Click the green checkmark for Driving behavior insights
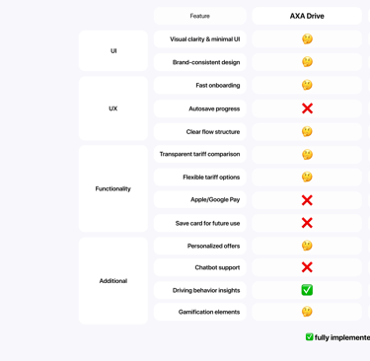Viewport: 370px width, 361px height. (x=307, y=290)
